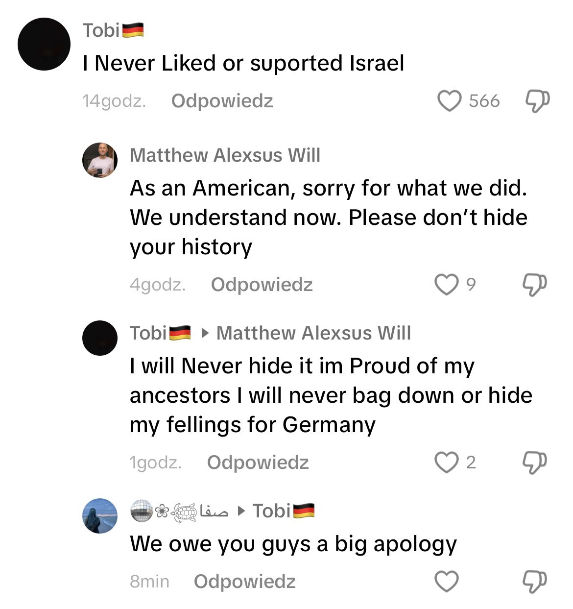Dislike Tobi's reply about feelings for Germany
Viewport: 573px width, 609px height.
point(534,463)
